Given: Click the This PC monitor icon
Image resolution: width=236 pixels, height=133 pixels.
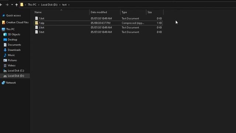Looking at the screenshot, I should coord(3,29).
